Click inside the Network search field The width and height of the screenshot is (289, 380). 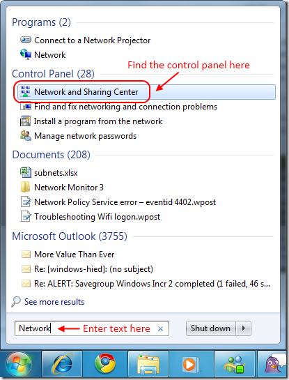click(x=92, y=328)
